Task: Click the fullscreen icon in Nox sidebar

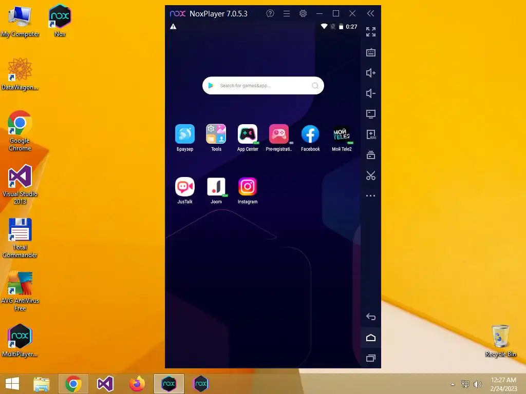Action: (371, 32)
